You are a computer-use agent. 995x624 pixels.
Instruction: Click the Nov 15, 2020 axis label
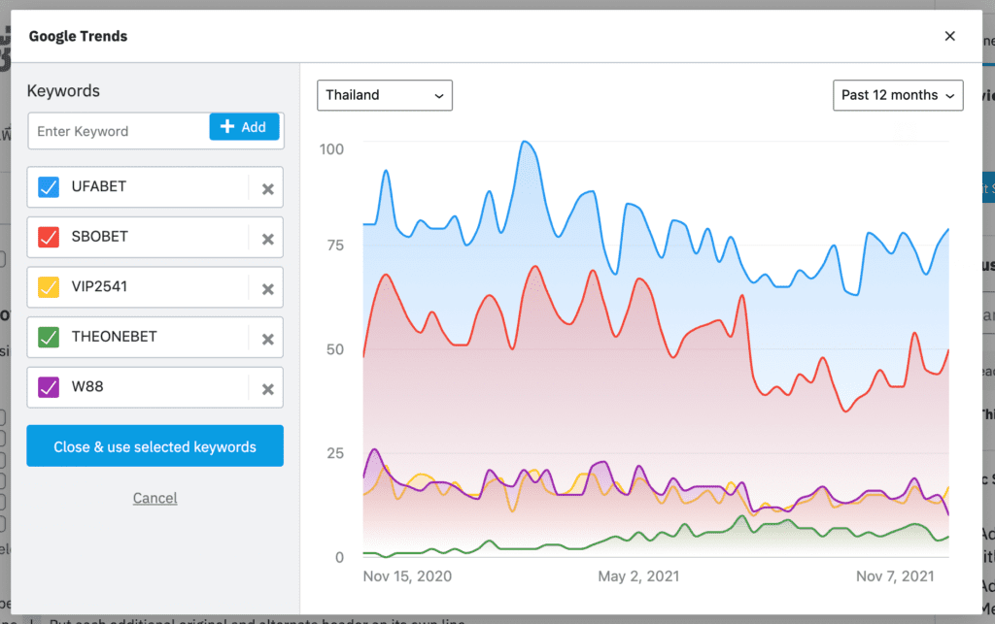pos(407,575)
